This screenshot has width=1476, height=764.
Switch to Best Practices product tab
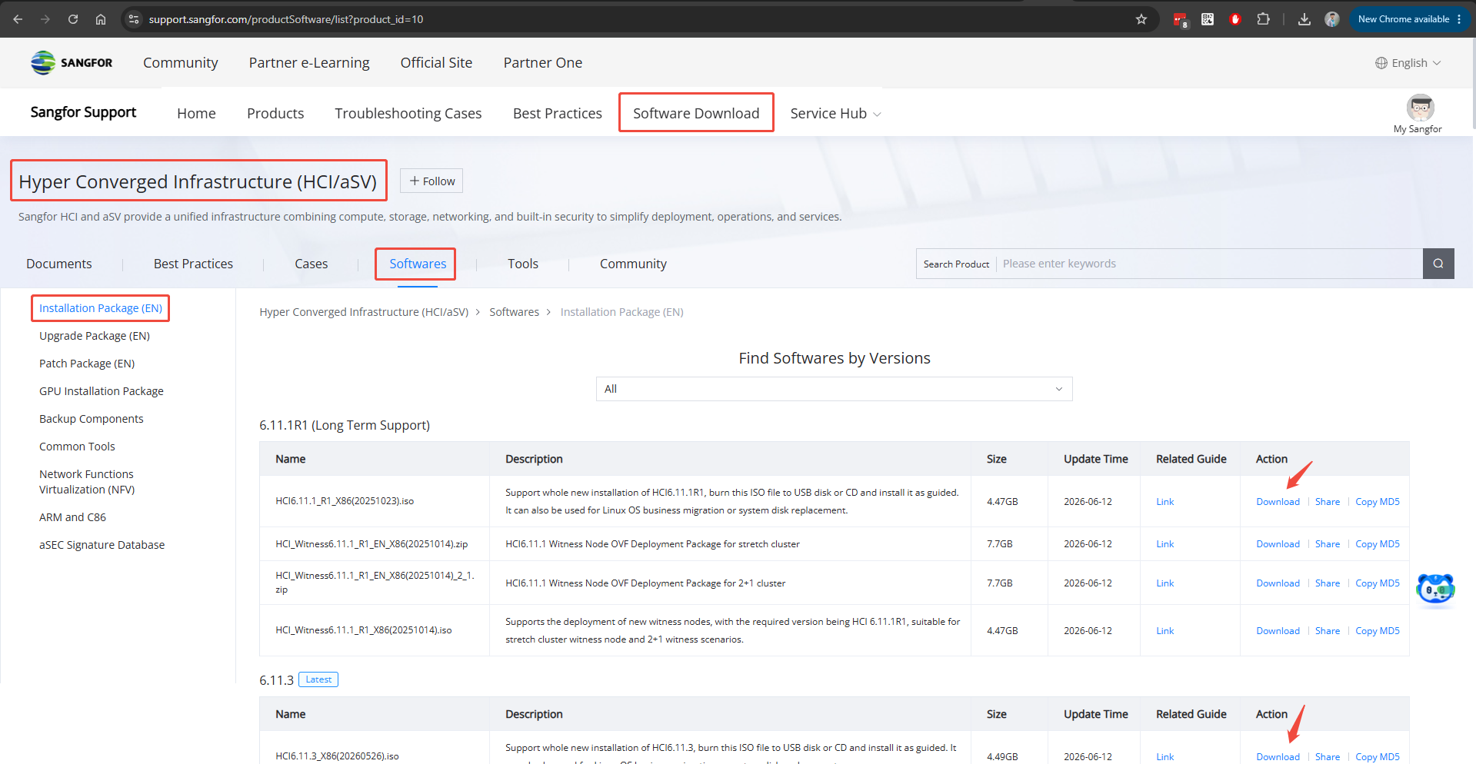click(x=193, y=264)
